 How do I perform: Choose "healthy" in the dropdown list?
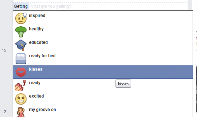click(36, 29)
